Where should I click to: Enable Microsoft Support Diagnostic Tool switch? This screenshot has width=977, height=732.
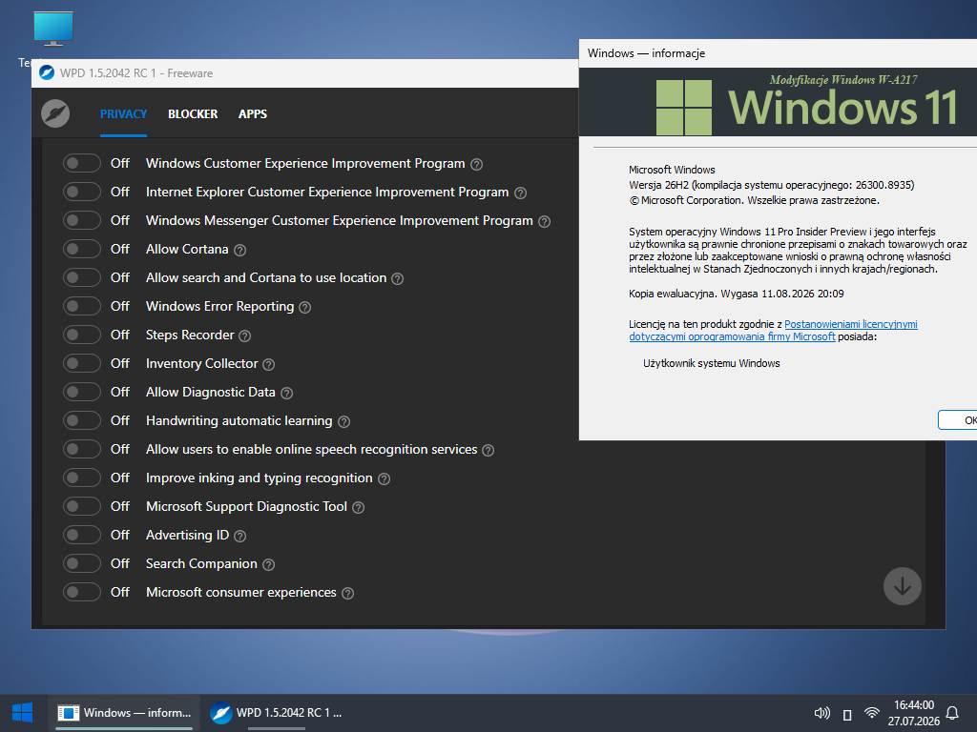82,506
